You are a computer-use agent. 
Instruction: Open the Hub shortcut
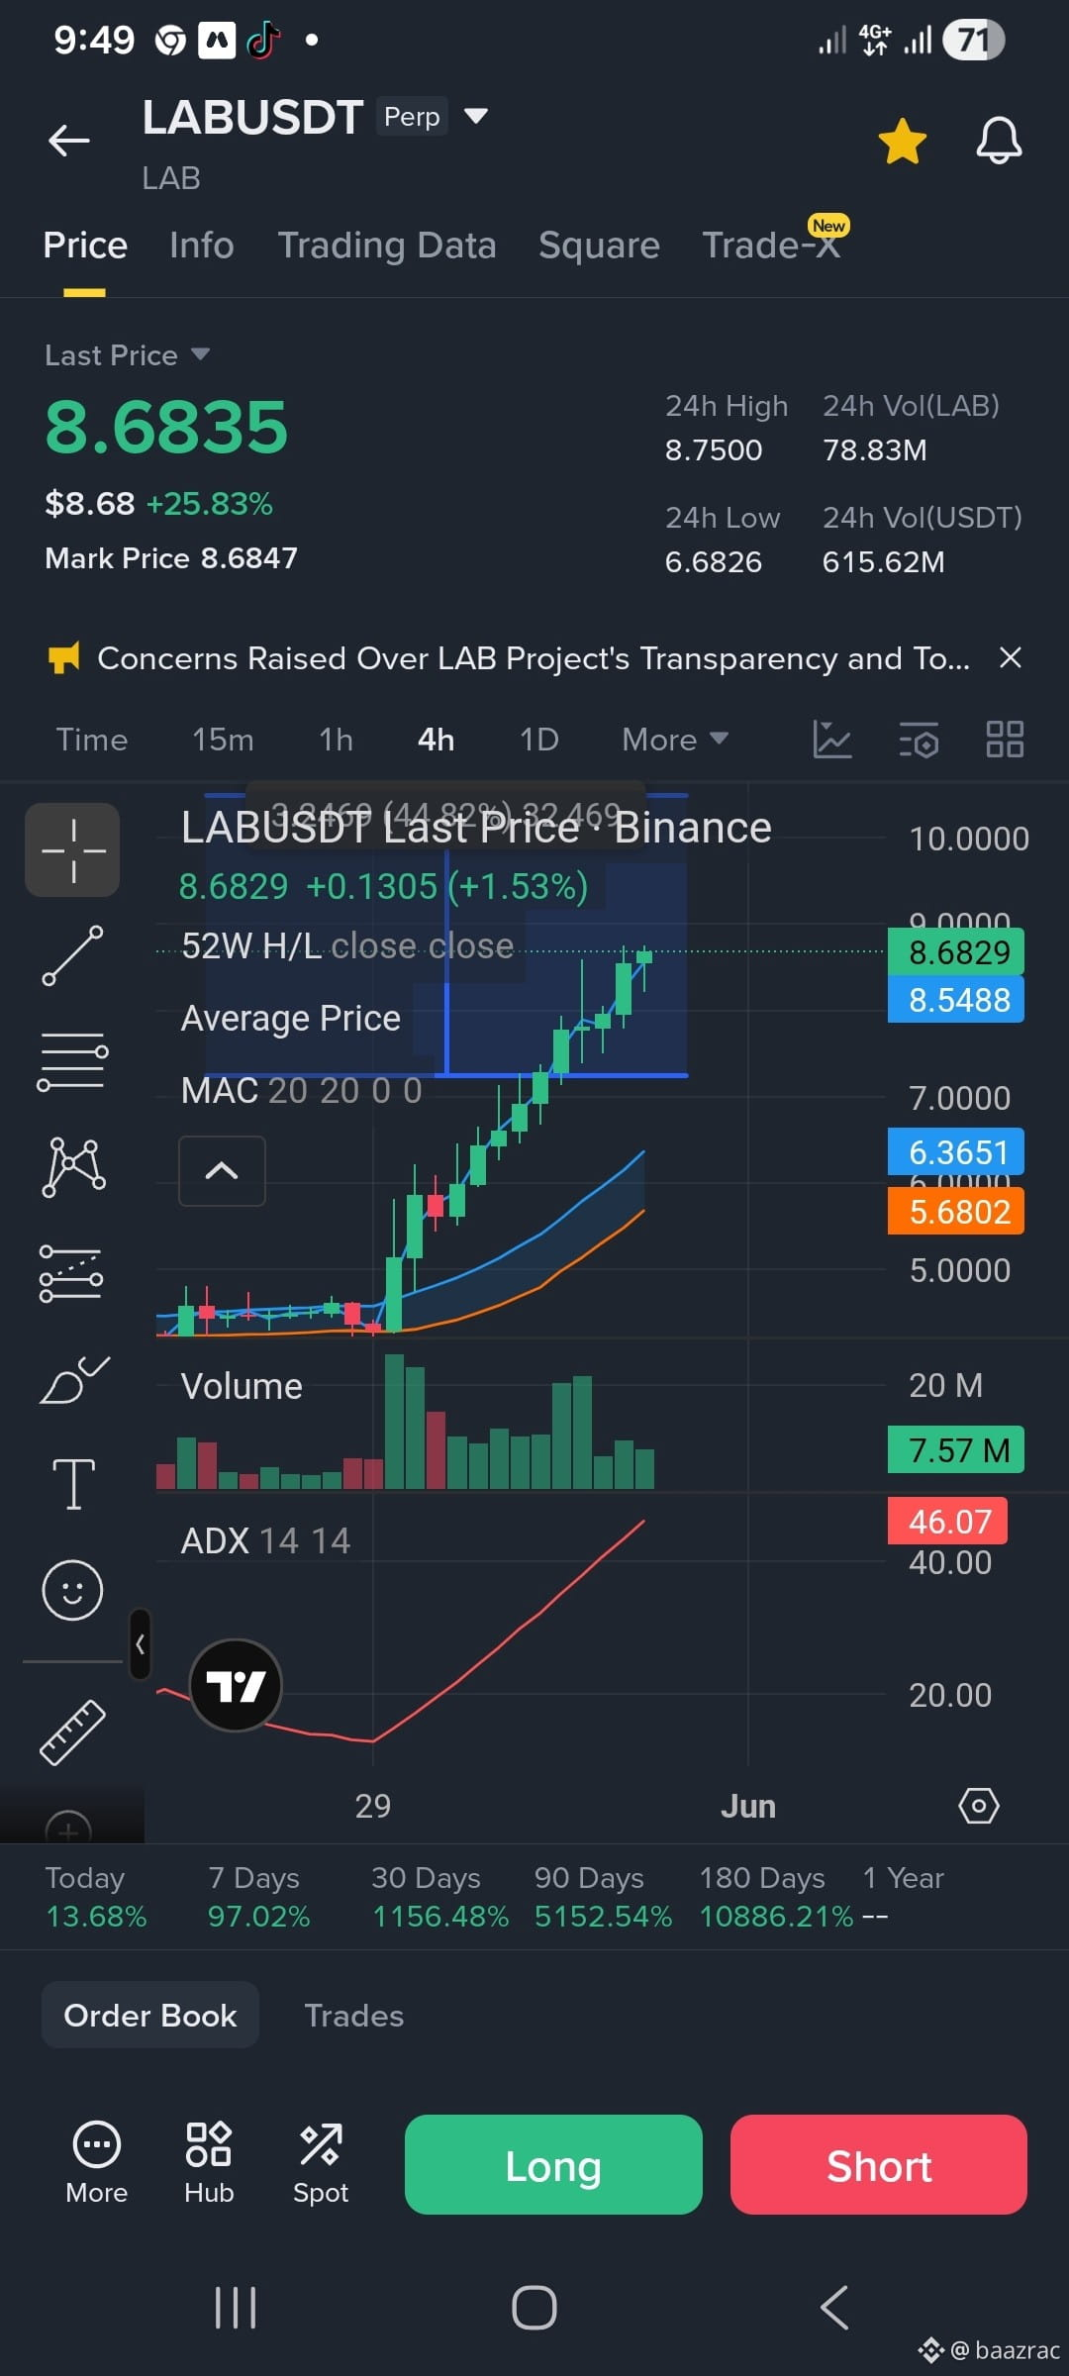(209, 2164)
